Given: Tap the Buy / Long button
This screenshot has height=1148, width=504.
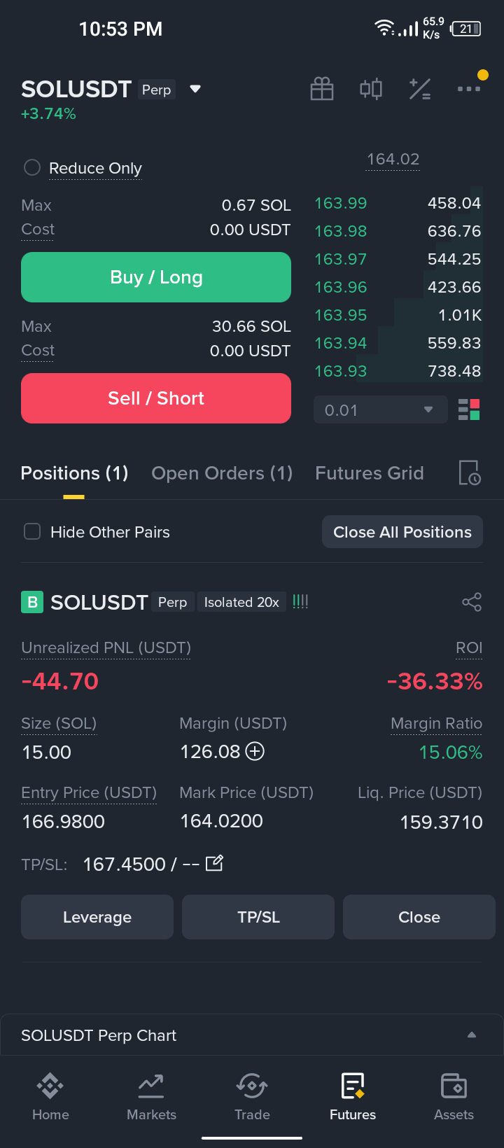Looking at the screenshot, I should pyautogui.click(x=156, y=277).
